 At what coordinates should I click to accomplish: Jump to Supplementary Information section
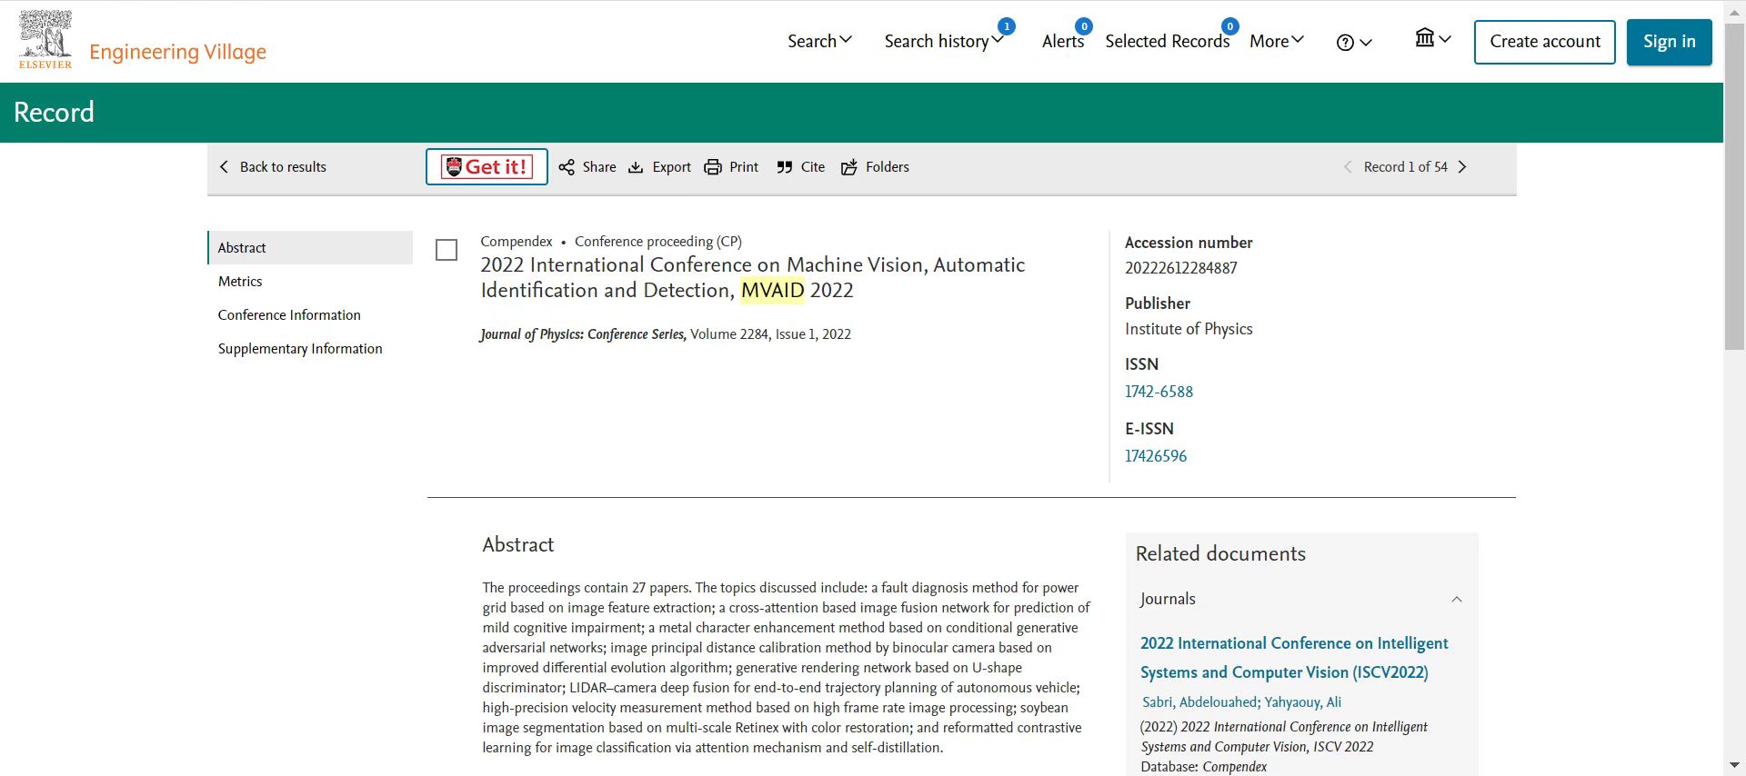pos(310,349)
